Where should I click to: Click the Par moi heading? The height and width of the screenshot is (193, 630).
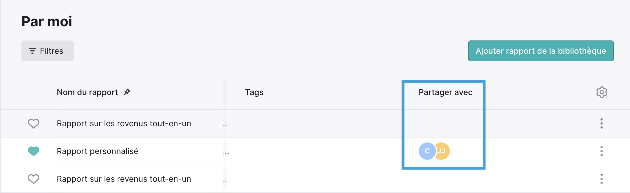point(47,21)
